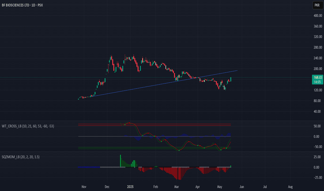Image resolution: width=324 pixels, height=191 pixels.
Task: Click the May date label
Action: pyautogui.click(x=220, y=187)
